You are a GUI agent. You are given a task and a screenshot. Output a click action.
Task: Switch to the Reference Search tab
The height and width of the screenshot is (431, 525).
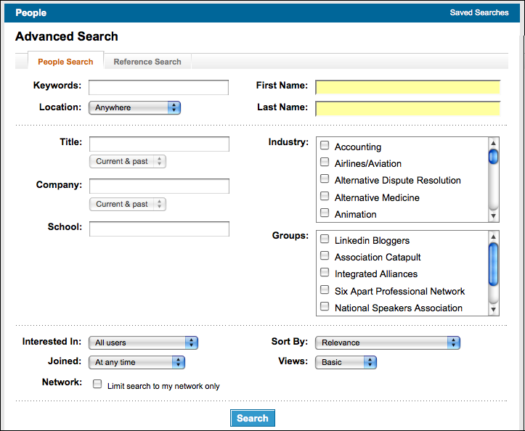click(x=147, y=62)
